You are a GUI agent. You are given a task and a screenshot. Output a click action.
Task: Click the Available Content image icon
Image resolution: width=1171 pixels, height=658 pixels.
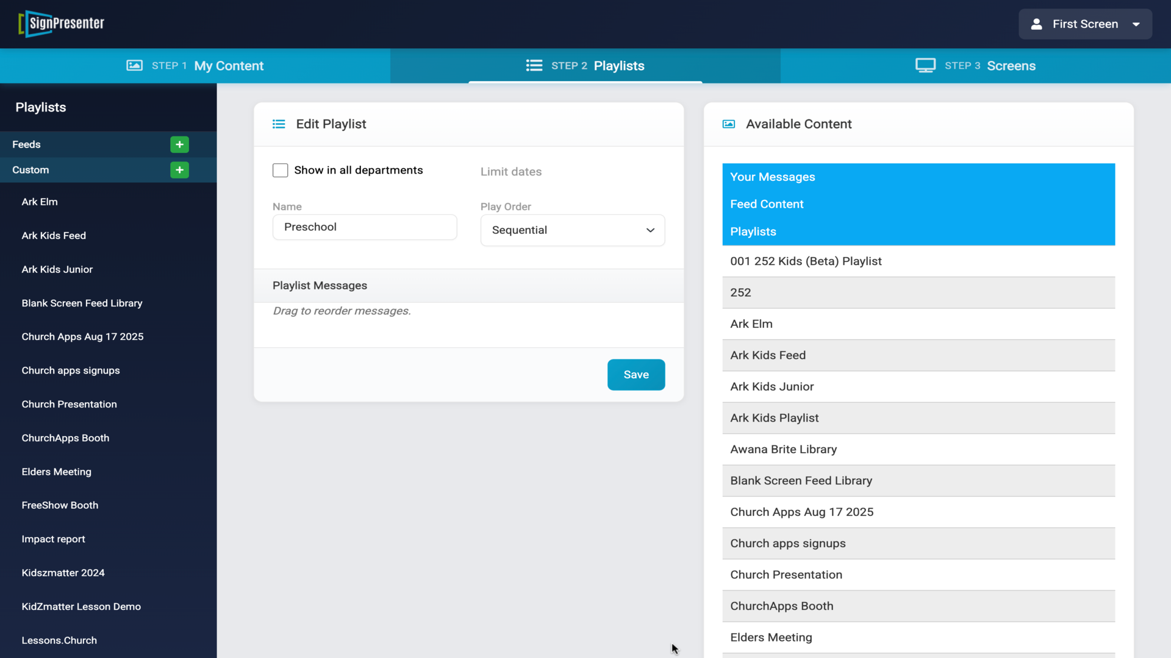click(x=729, y=124)
